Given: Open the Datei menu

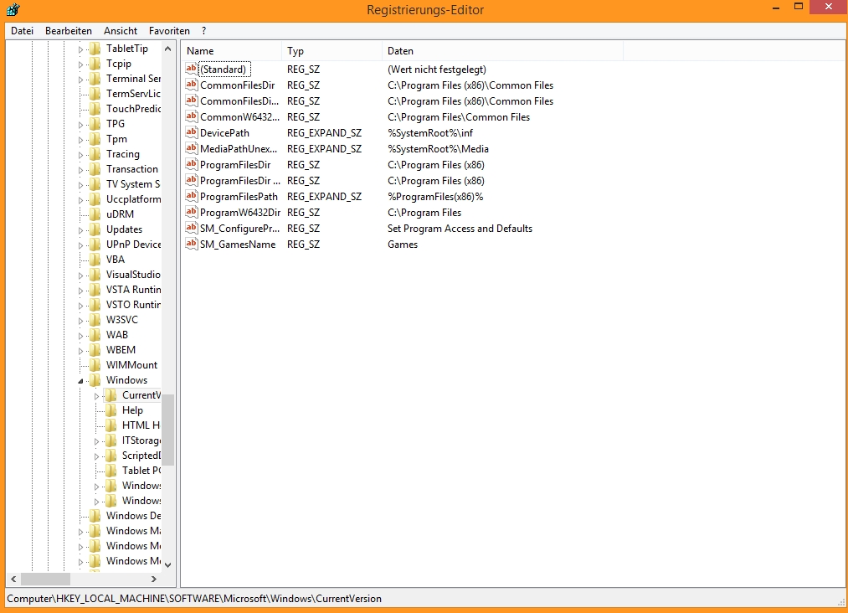Looking at the screenshot, I should [22, 31].
